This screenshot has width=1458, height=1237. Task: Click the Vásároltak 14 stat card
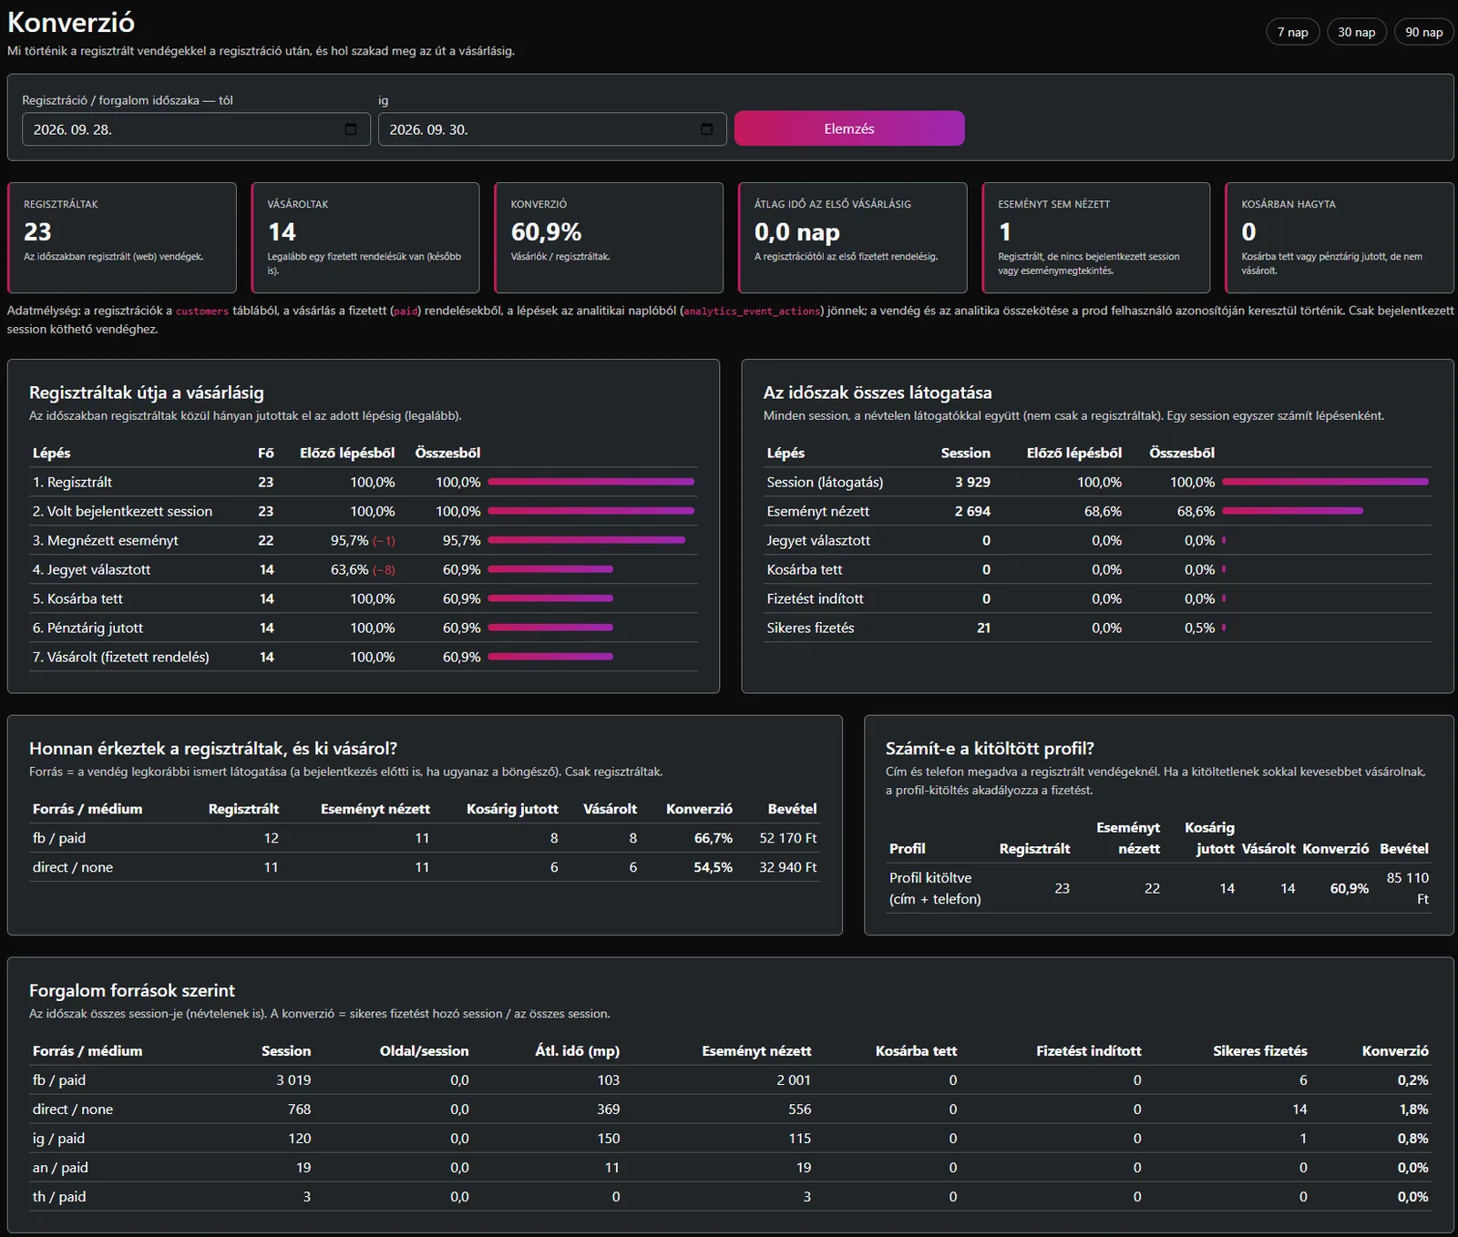(x=365, y=238)
